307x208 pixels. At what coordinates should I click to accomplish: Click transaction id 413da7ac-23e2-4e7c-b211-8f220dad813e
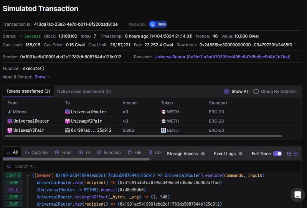(76, 24)
